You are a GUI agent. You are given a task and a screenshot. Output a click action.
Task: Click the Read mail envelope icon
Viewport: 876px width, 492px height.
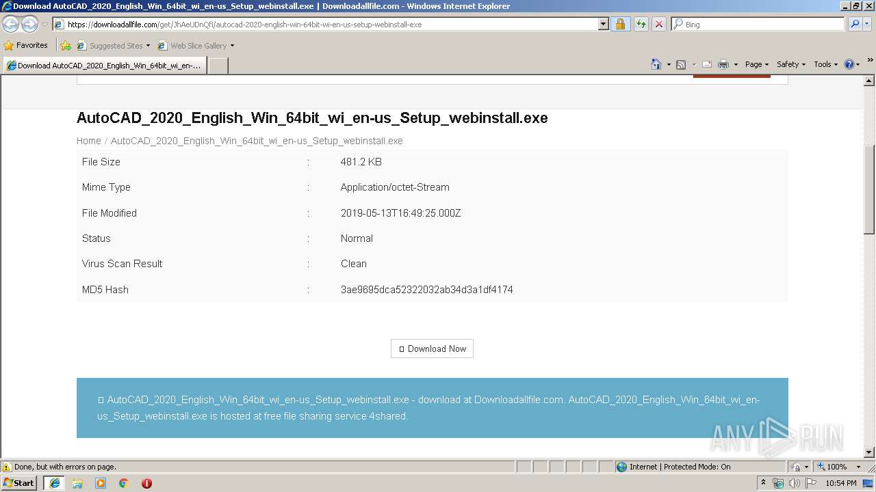[x=706, y=64]
